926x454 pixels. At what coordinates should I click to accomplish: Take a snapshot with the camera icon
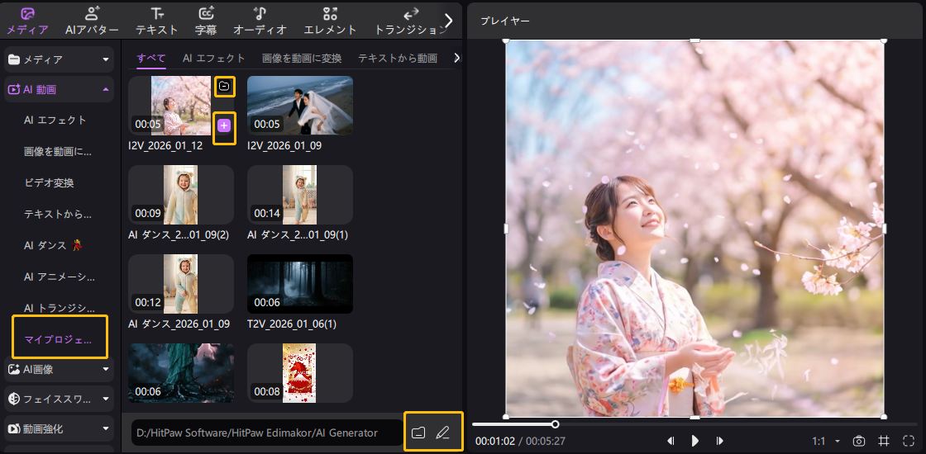(859, 441)
